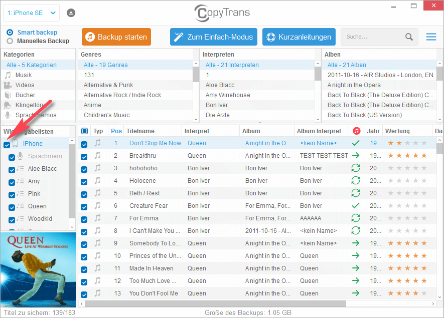
Task: Click music note icon of Breakthru row
Action: (x=98, y=155)
